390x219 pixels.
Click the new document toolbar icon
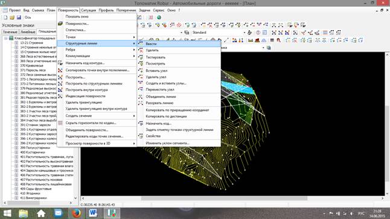tap(5, 17)
